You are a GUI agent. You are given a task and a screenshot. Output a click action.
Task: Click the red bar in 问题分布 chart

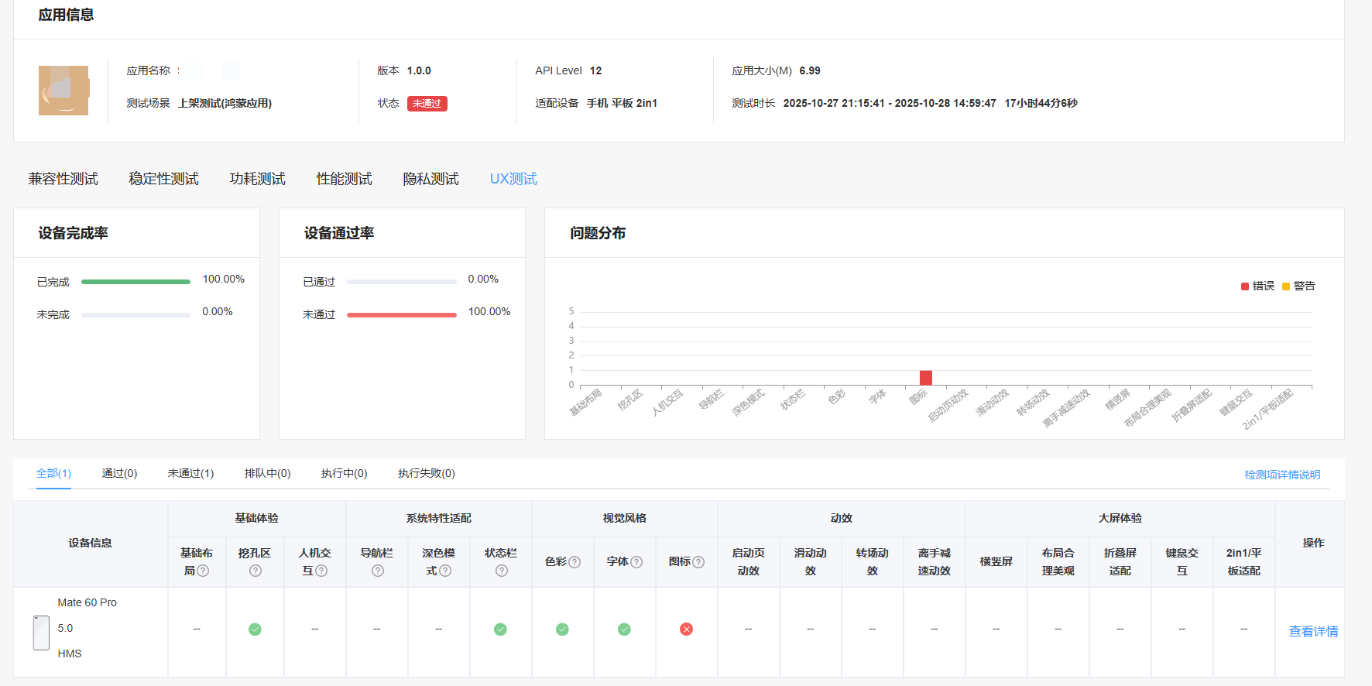tap(925, 378)
